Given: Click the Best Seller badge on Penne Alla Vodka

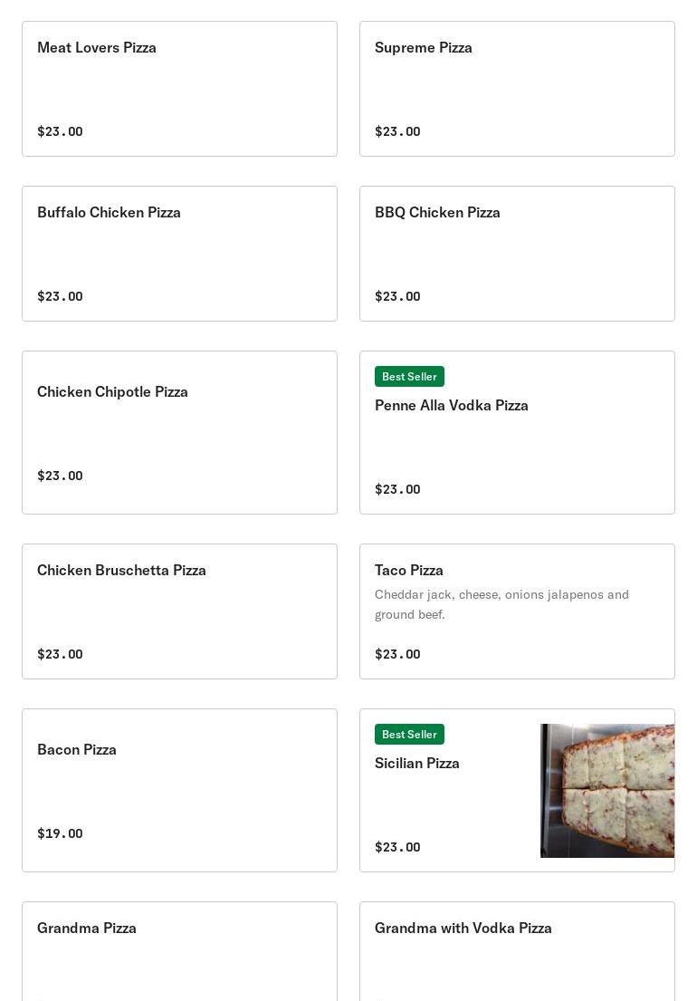Looking at the screenshot, I should click(x=409, y=377).
